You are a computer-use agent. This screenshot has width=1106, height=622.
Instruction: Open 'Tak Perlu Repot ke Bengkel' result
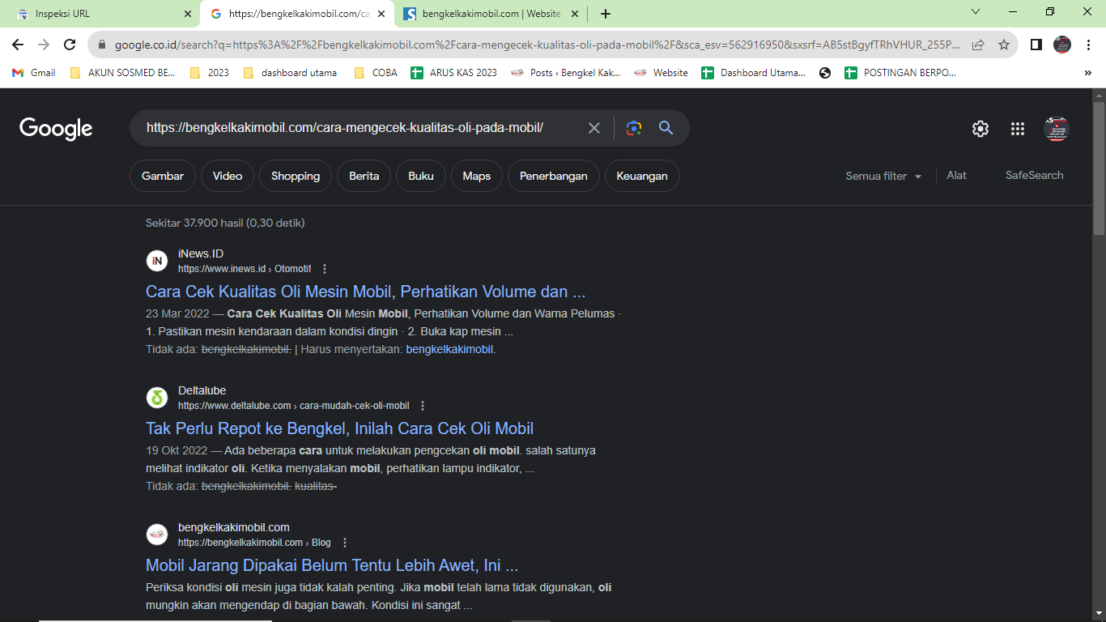click(339, 428)
